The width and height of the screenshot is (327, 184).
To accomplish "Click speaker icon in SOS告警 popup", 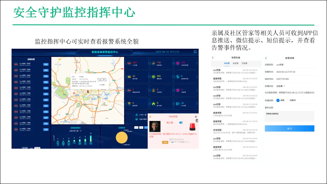I will pyautogui.click(x=181, y=123).
